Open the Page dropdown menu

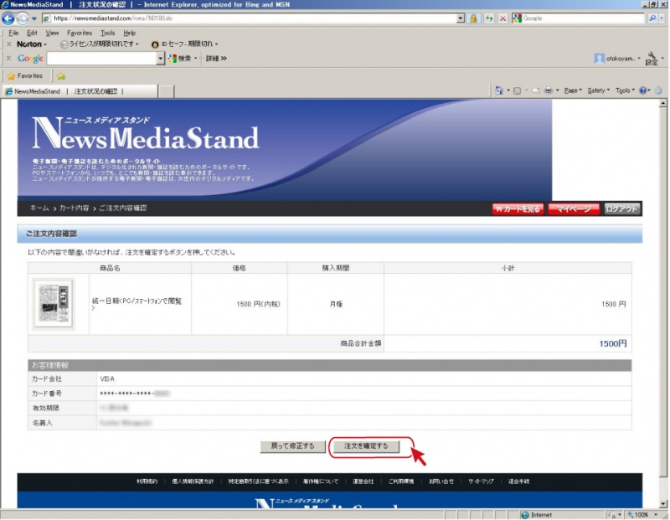coord(573,90)
